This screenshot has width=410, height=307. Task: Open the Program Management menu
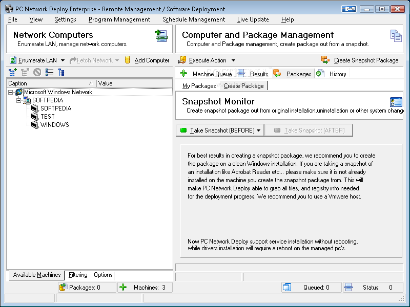click(119, 19)
